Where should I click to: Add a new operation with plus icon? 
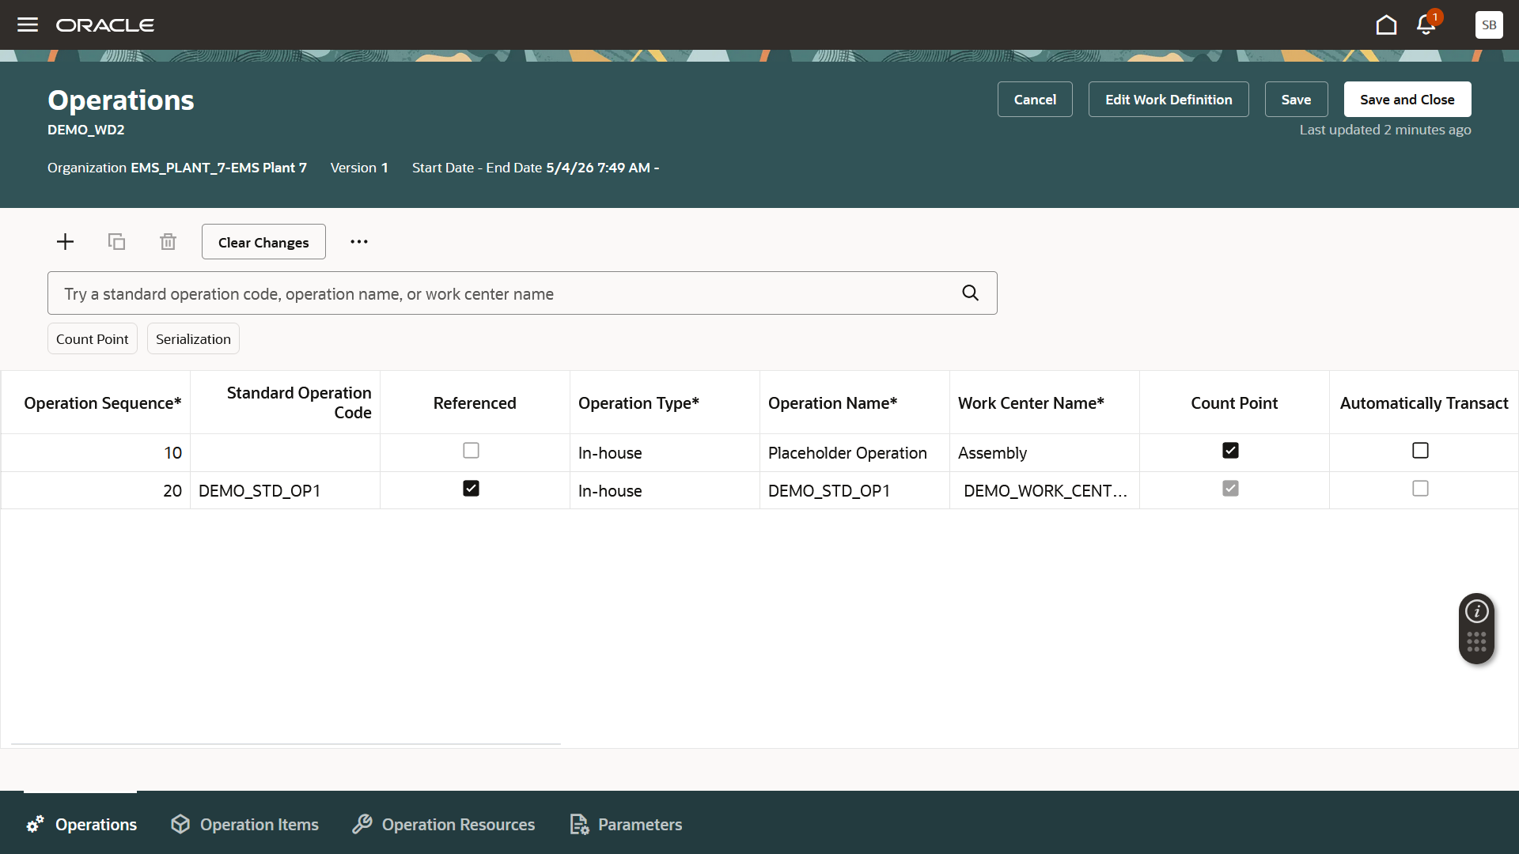coord(66,242)
